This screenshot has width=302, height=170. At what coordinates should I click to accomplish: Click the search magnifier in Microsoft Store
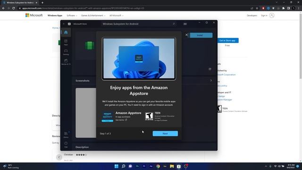174,24
